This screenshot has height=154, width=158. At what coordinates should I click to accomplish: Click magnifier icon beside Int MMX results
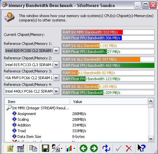coord(9,108)
